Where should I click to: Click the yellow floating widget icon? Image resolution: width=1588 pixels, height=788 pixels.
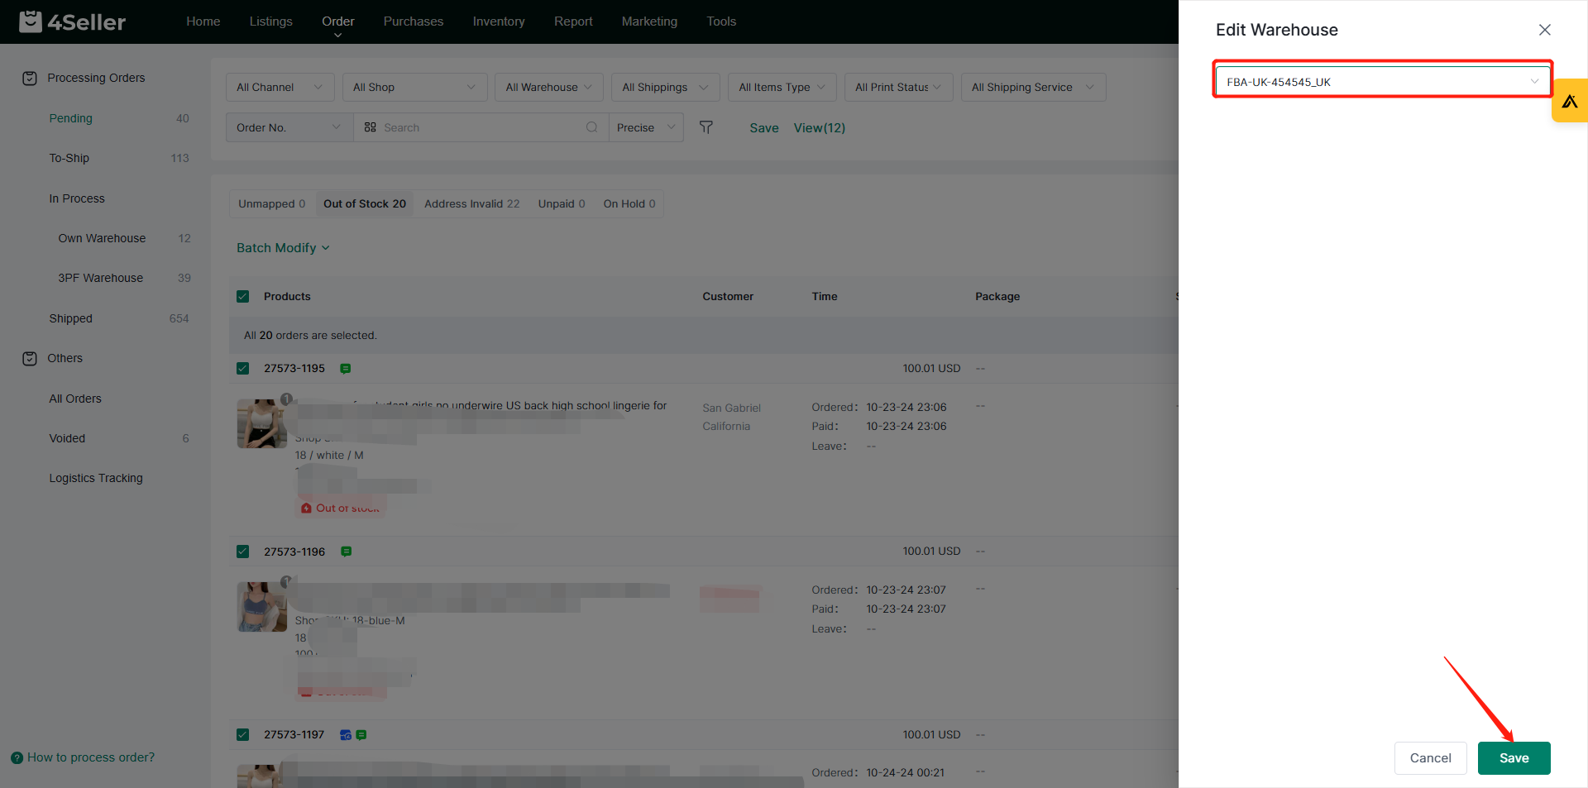[x=1569, y=101]
